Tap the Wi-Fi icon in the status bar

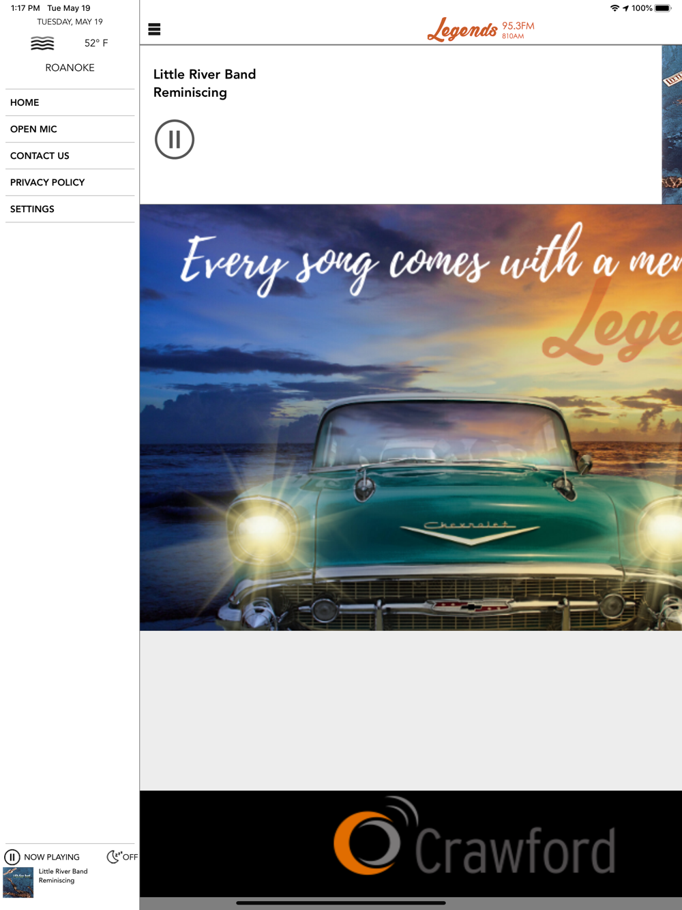(614, 8)
